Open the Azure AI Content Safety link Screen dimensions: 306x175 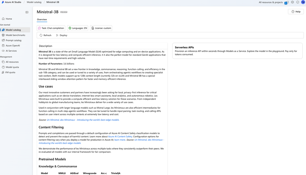point(120,137)
